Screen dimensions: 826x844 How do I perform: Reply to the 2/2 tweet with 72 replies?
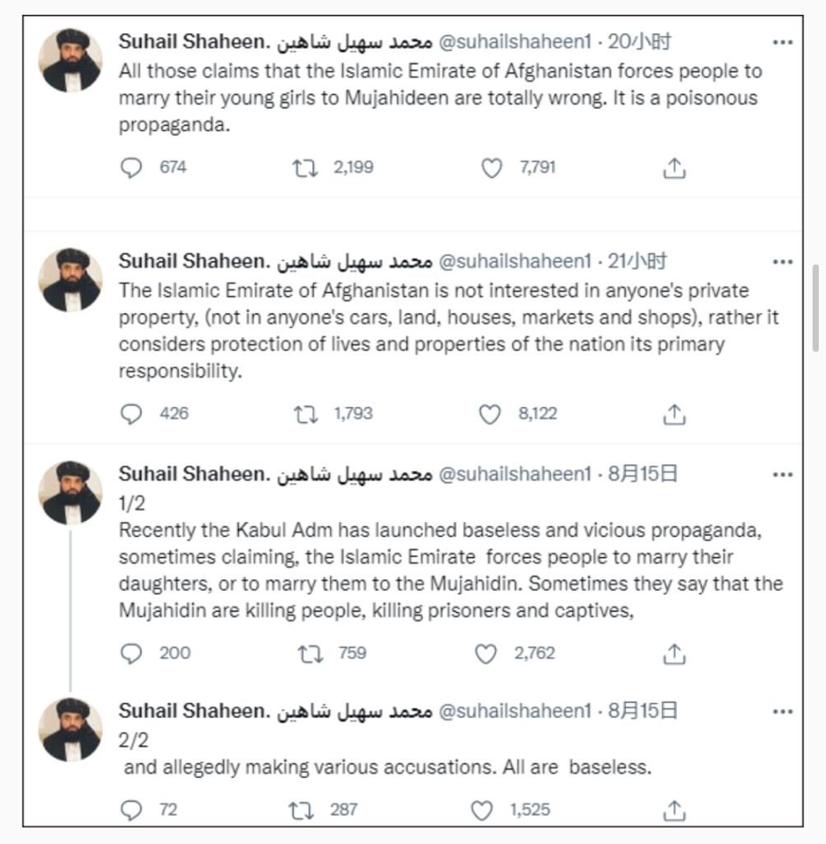(131, 810)
